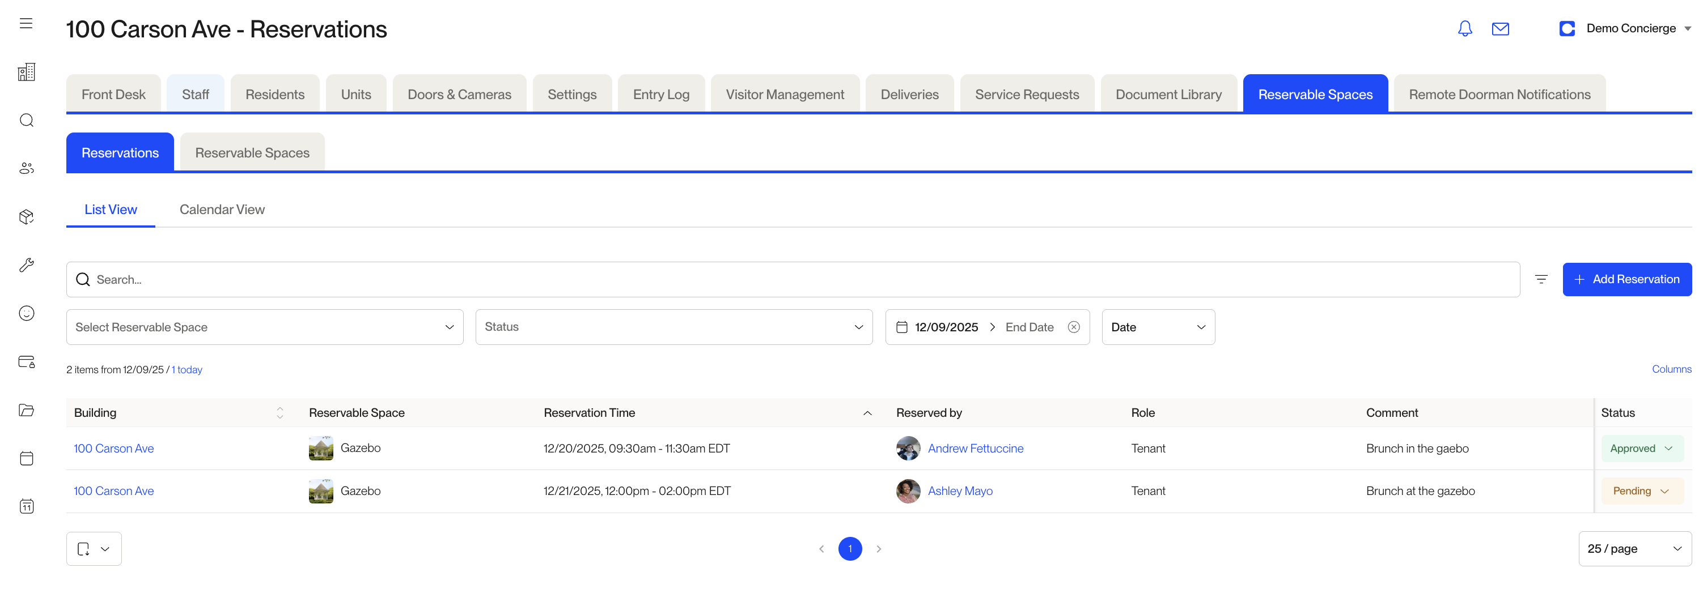Open the wrench maintenance icon in the sidebar
Image resolution: width=1703 pixels, height=606 pixels.
[x=27, y=264]
